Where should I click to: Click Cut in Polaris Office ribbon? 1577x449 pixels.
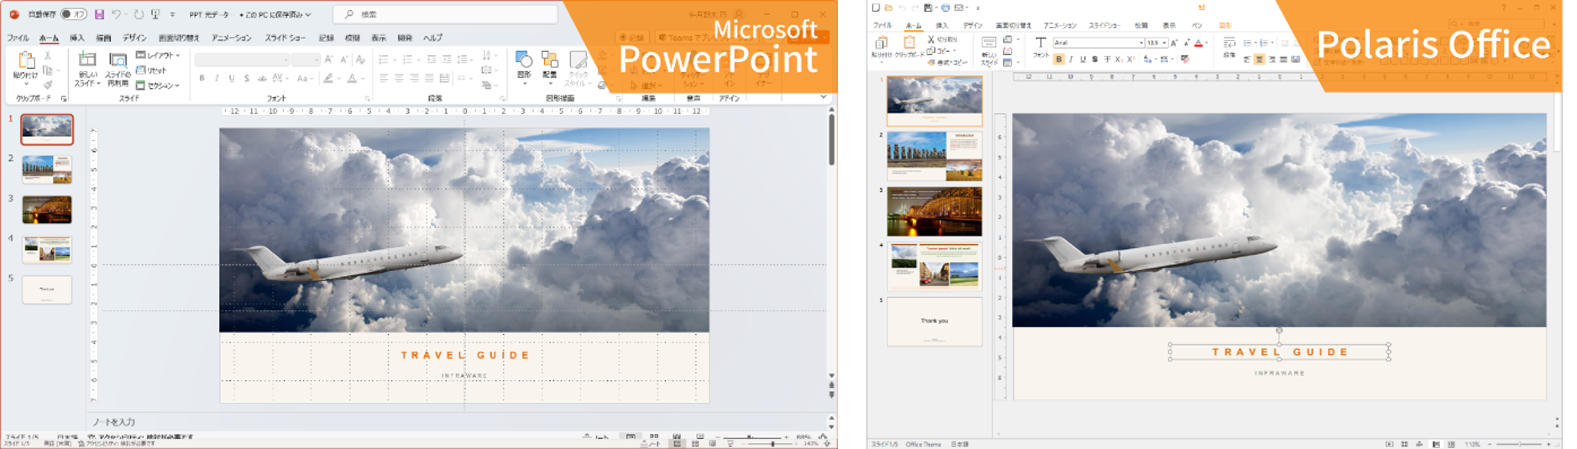coord(943,39)
